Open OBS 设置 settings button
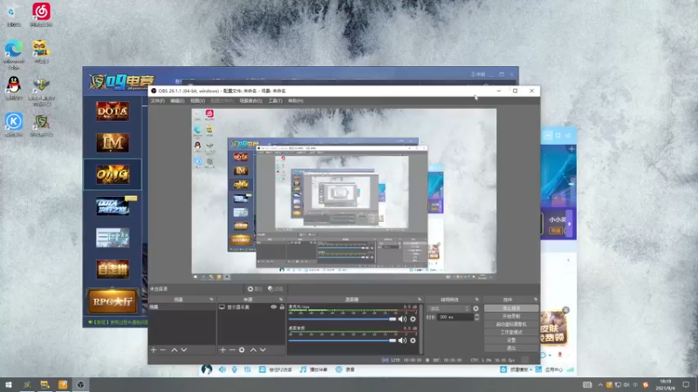Image resolution: width=698 pixels, height=392 pixels. click(x=511, y=340)
